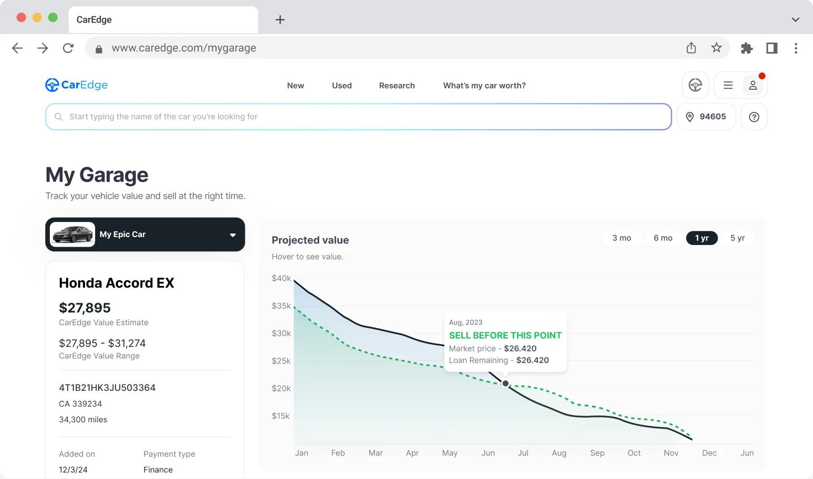The image size is (813, 479).
Task: Bookmark the page with the star icon
Action: pyautogui.click(x=716, y=48)
